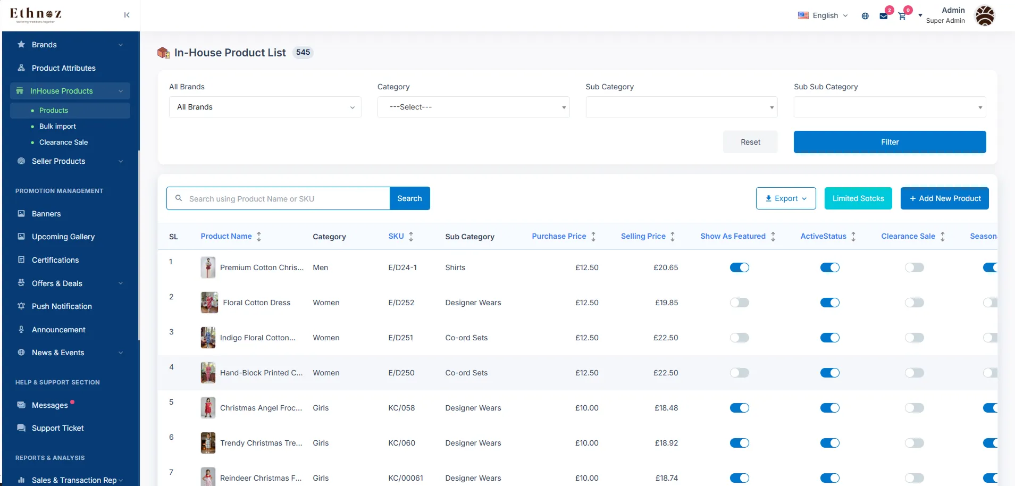
Task: Open the English language dropdown
Action: tap(823, 15)
